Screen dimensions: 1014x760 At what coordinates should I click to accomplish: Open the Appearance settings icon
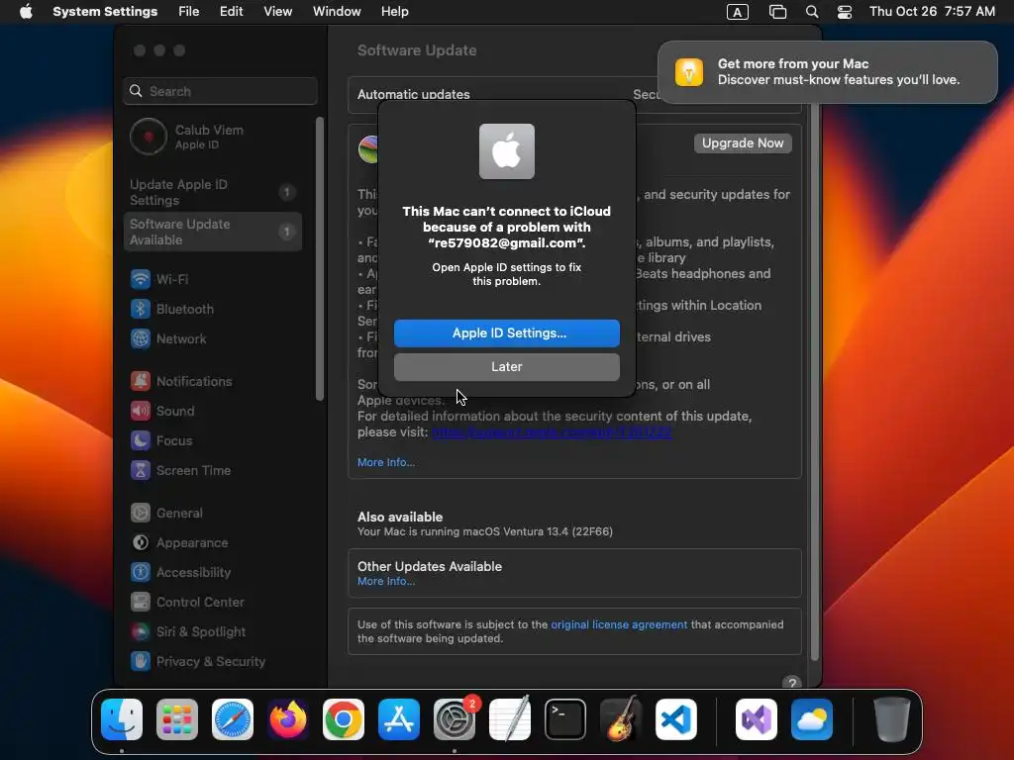[141, 543]
